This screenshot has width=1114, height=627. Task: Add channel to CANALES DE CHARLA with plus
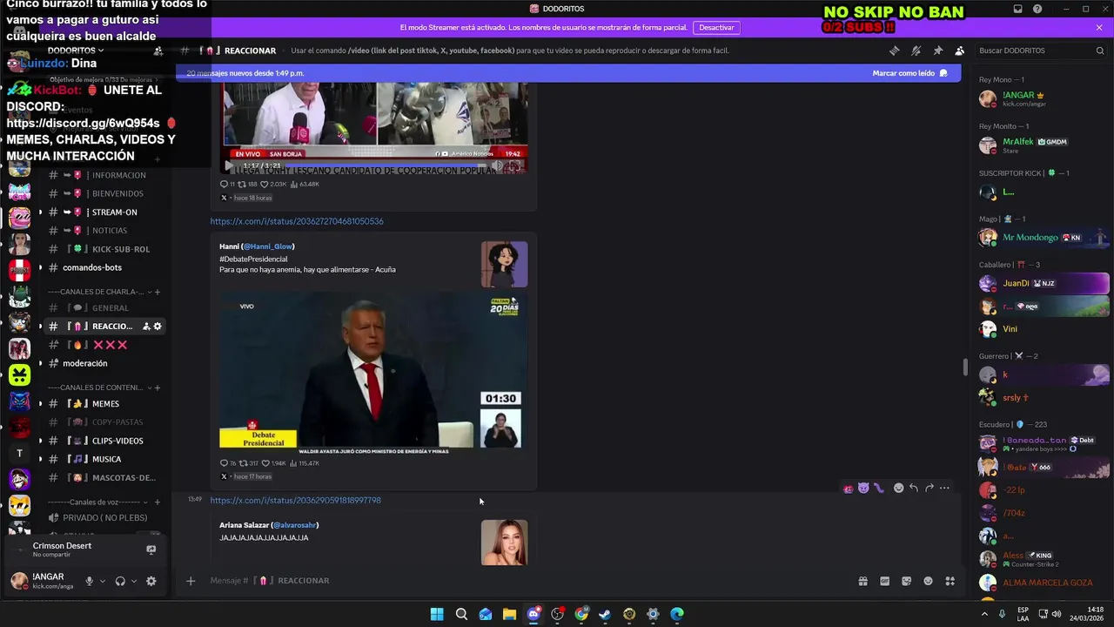tap(158, 292)
